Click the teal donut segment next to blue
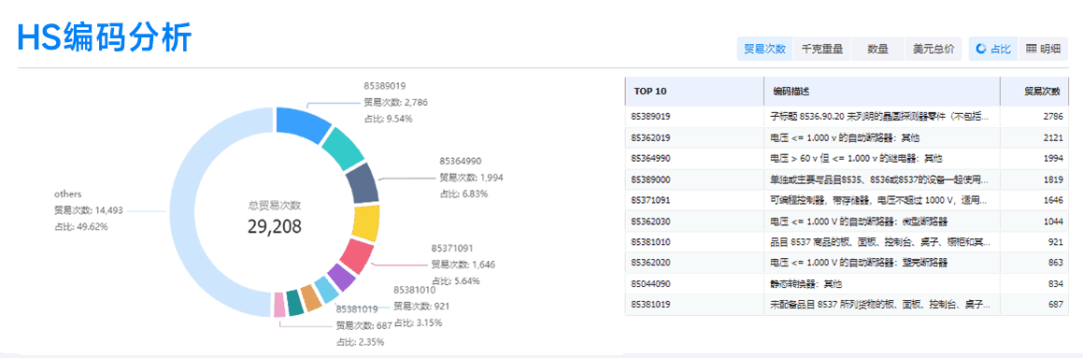1083x358 pixels. pos(343,147)
